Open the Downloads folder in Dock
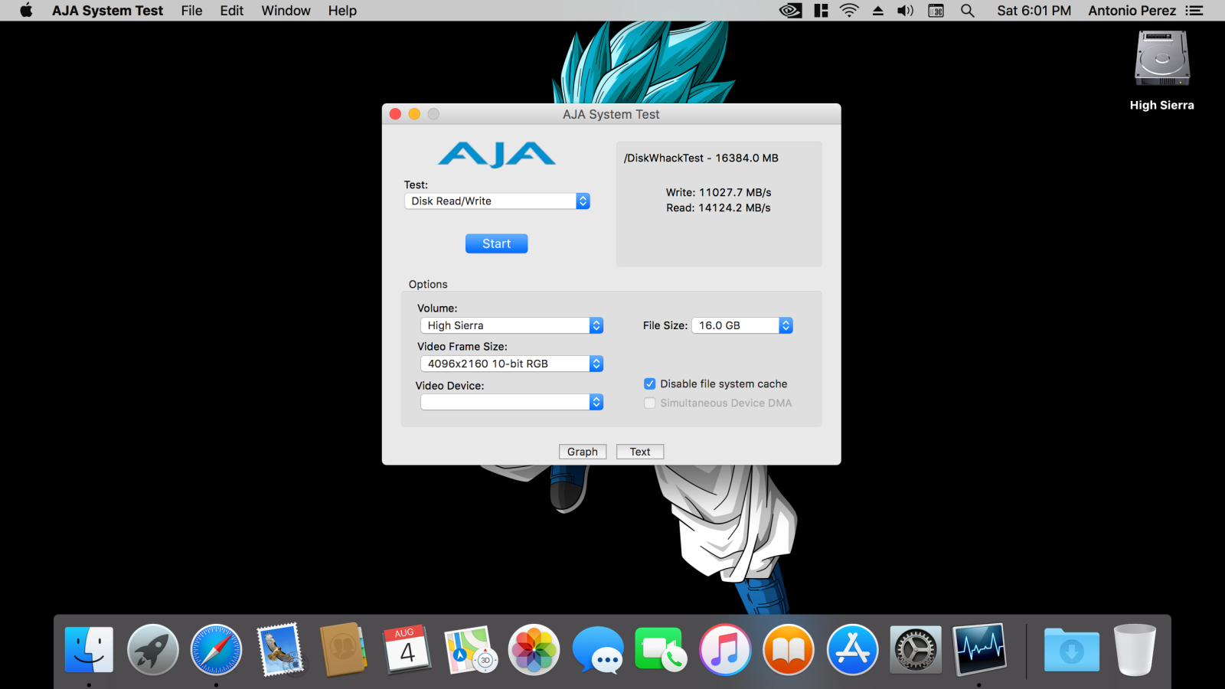The height and width of the screenshot is (689, 1225). (1071, 650)
